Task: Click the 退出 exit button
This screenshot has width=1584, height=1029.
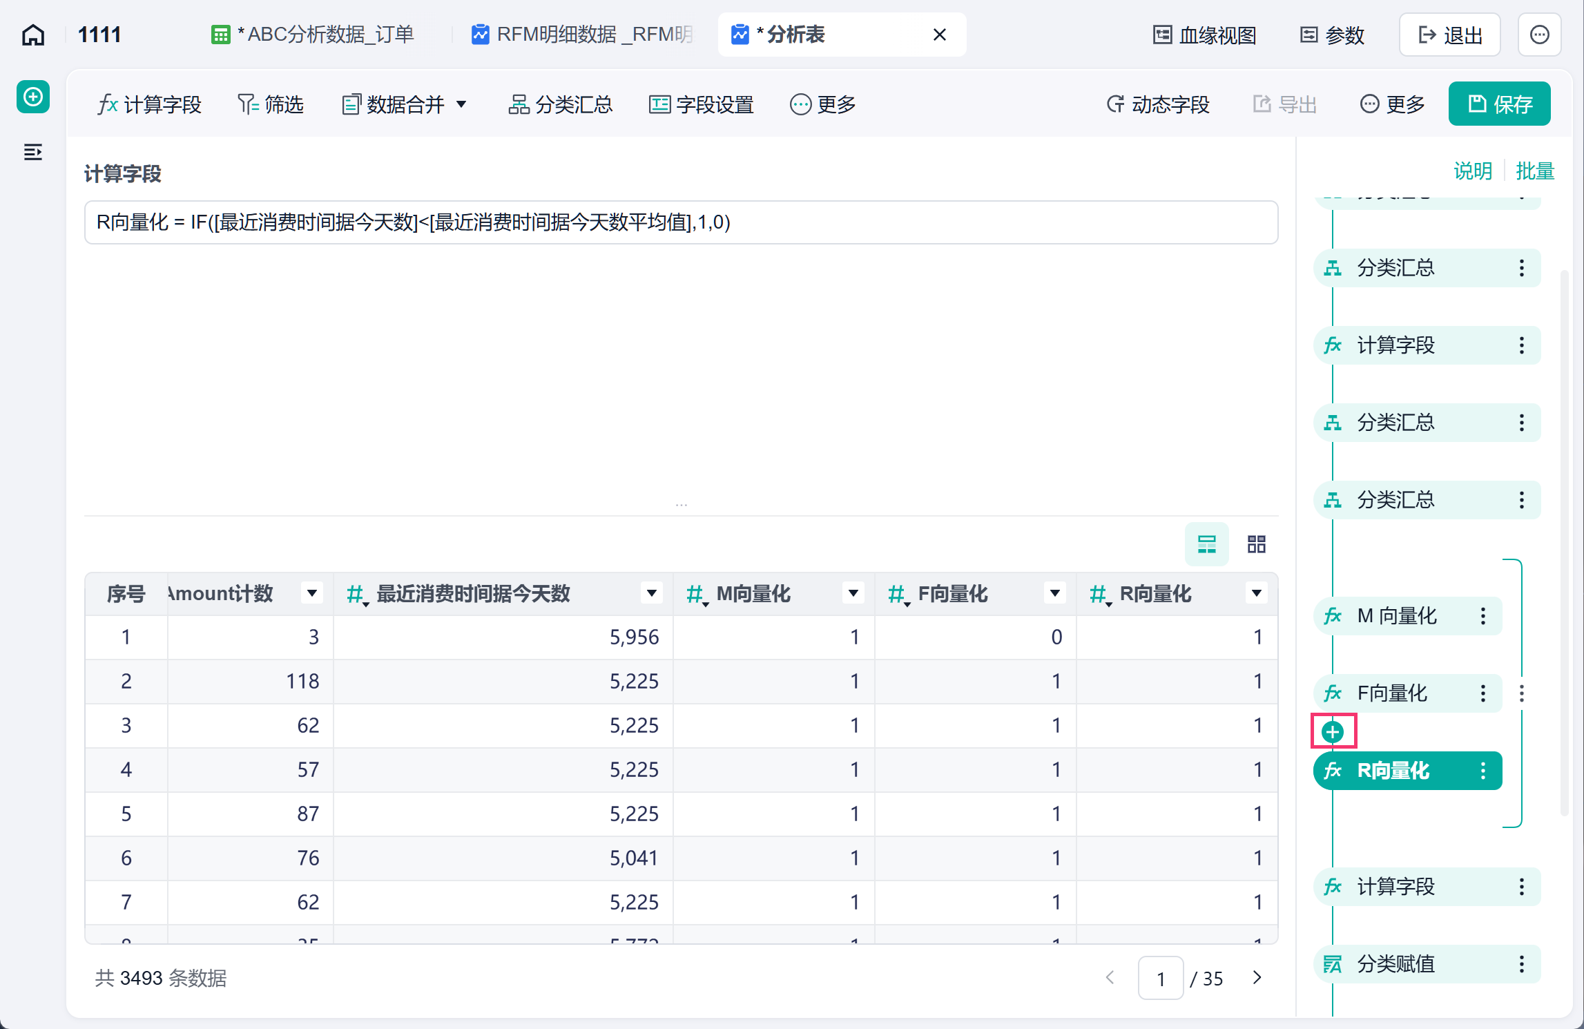Action: click(1450, 35)
